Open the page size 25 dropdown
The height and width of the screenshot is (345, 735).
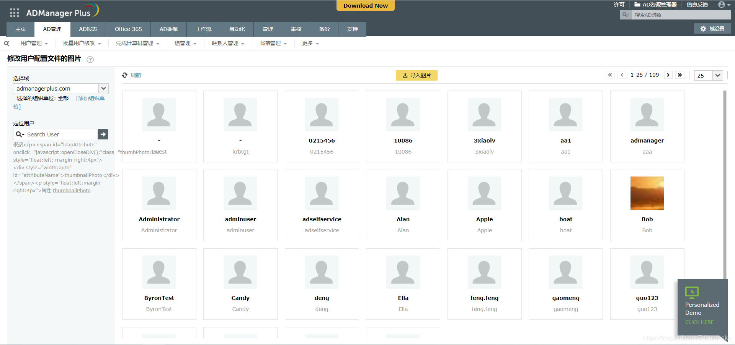[718, 75]
